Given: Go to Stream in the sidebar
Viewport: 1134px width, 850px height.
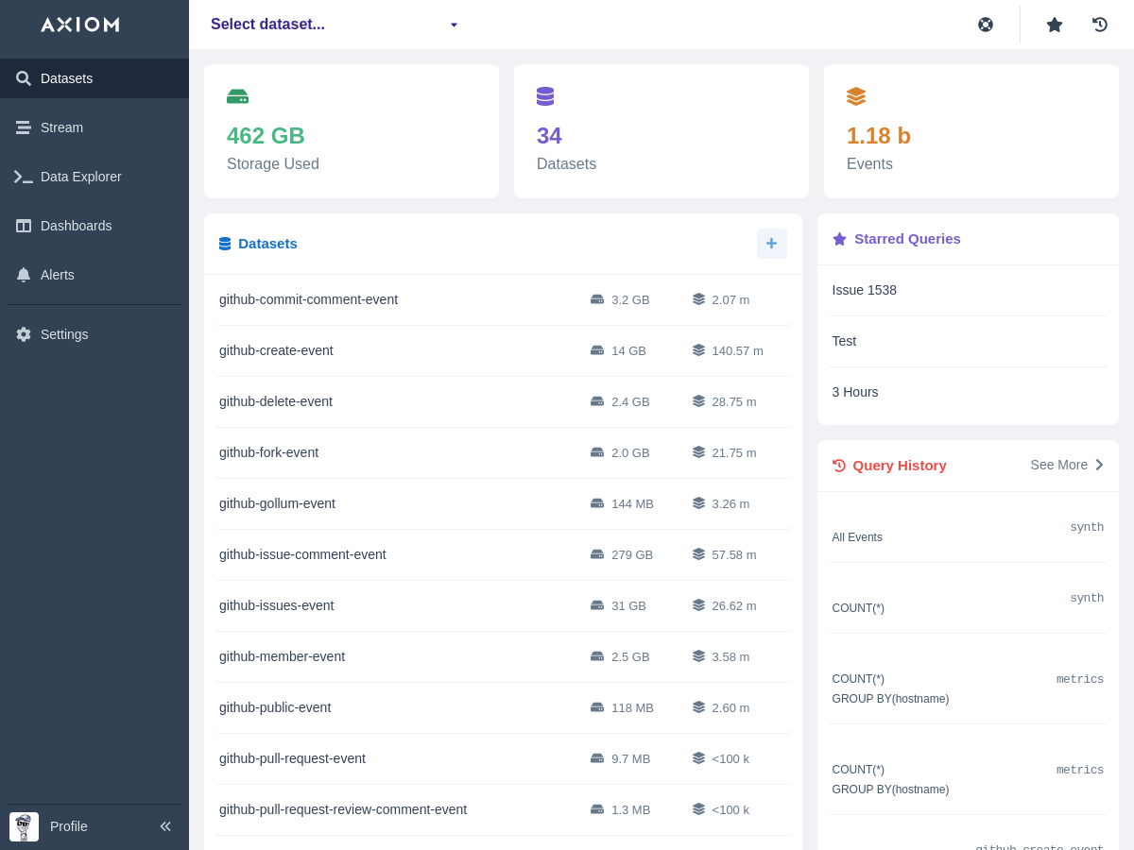Looking at the screenshot, I should click(x=61, y=127).
